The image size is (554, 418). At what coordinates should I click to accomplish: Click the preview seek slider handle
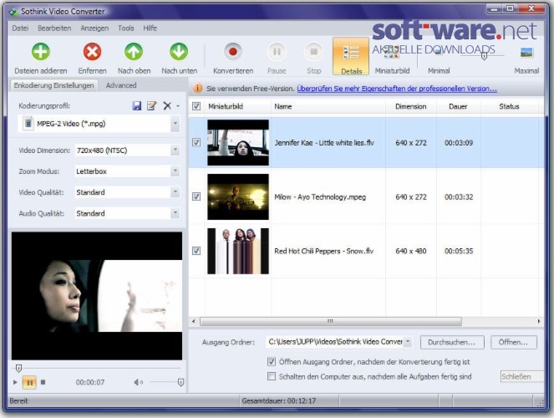pos(18,369)
